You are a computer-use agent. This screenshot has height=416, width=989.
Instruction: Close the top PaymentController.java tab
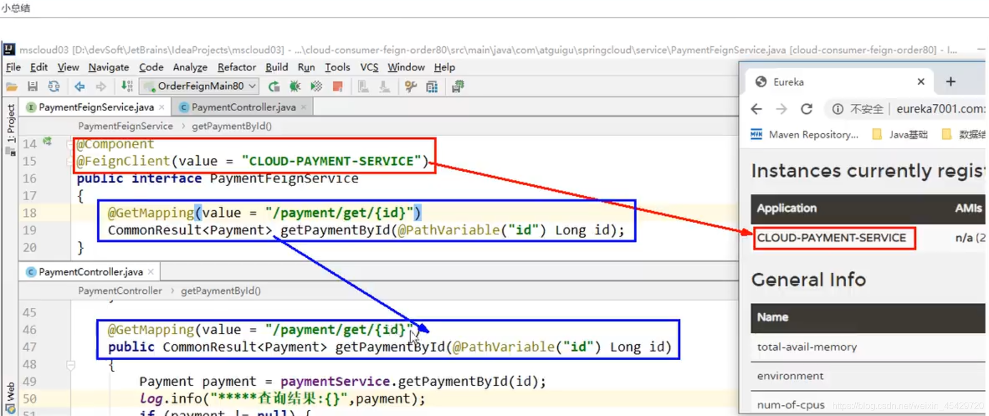coord(303,107)
